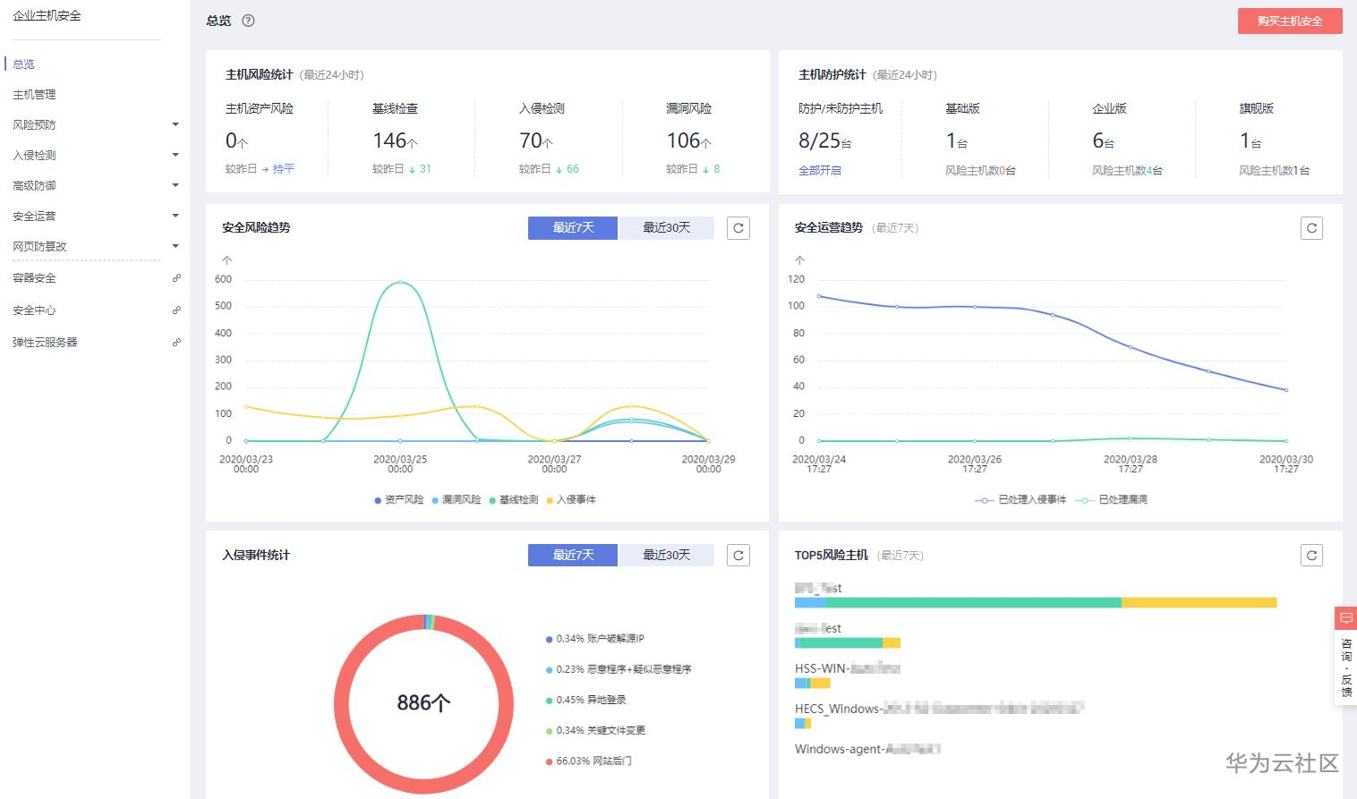The height and width of the screenshot is (799, 1357).
Task: Refresh the 安全运营趋势 chart
Action: pyautogui.click(x=1311, y=228)
